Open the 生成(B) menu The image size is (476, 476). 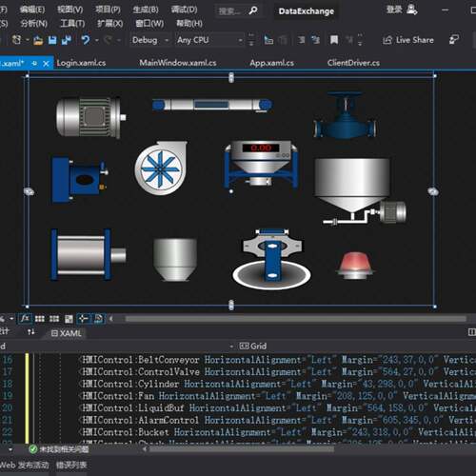[x=146, y=10]
